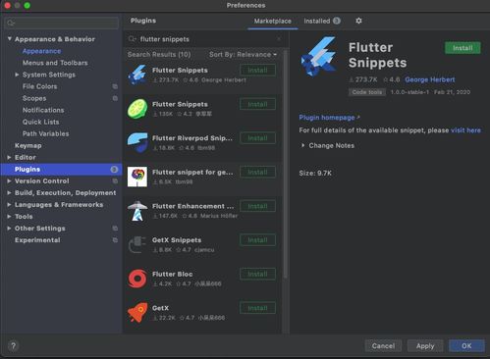Select the Flutter Bloc plugin title
The image size is (490, 359).
coord(172,274)
